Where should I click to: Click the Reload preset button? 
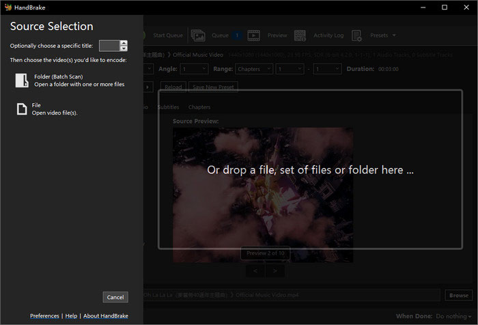[x=173, y=87]
